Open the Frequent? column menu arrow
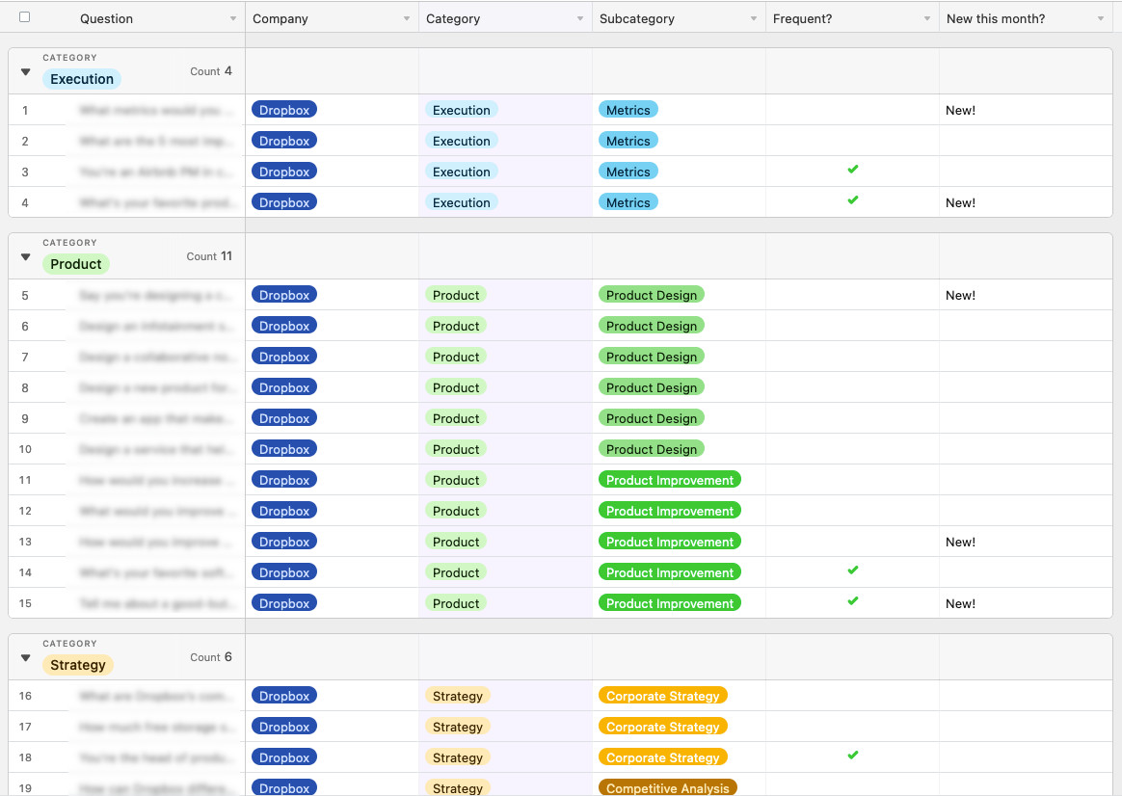This screenshot has width=1122, height=796. [x=927, y=19]
